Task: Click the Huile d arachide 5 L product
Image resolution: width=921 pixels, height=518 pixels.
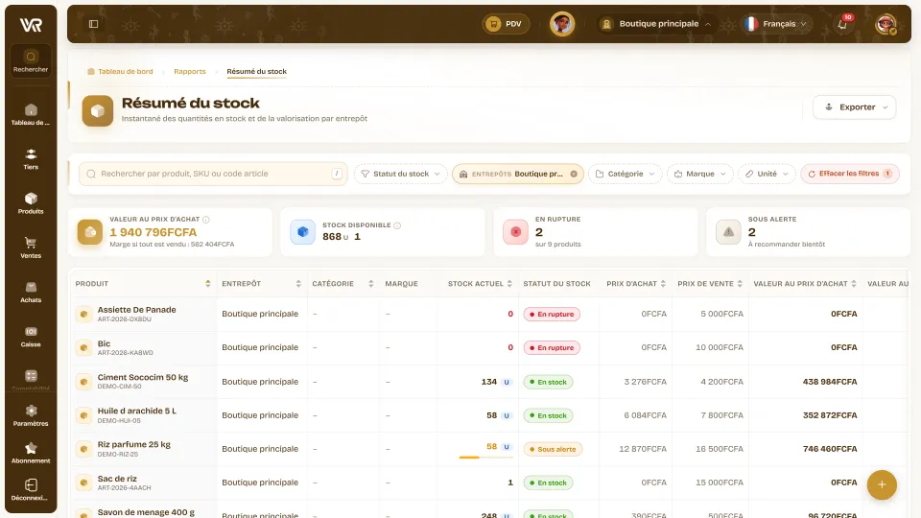Action: (137, 411)
